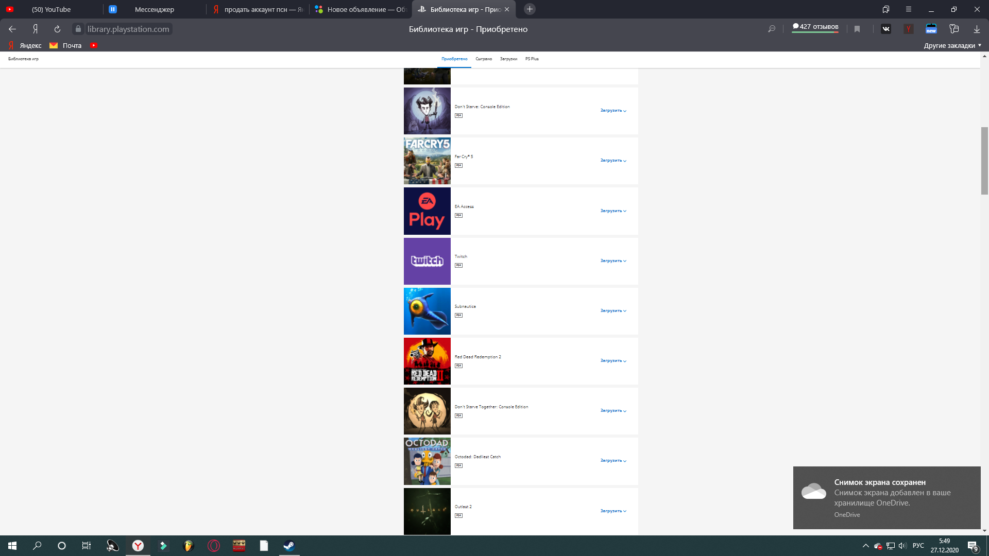Screen dimensions: 989x556
Task: Open Task View in the taskbar
Action: [x=87, y=546]
